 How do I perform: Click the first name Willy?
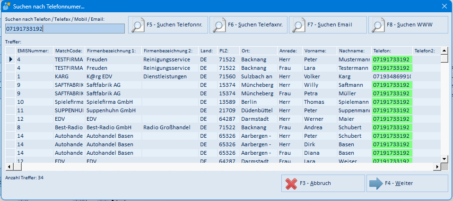tap(320, 85)
